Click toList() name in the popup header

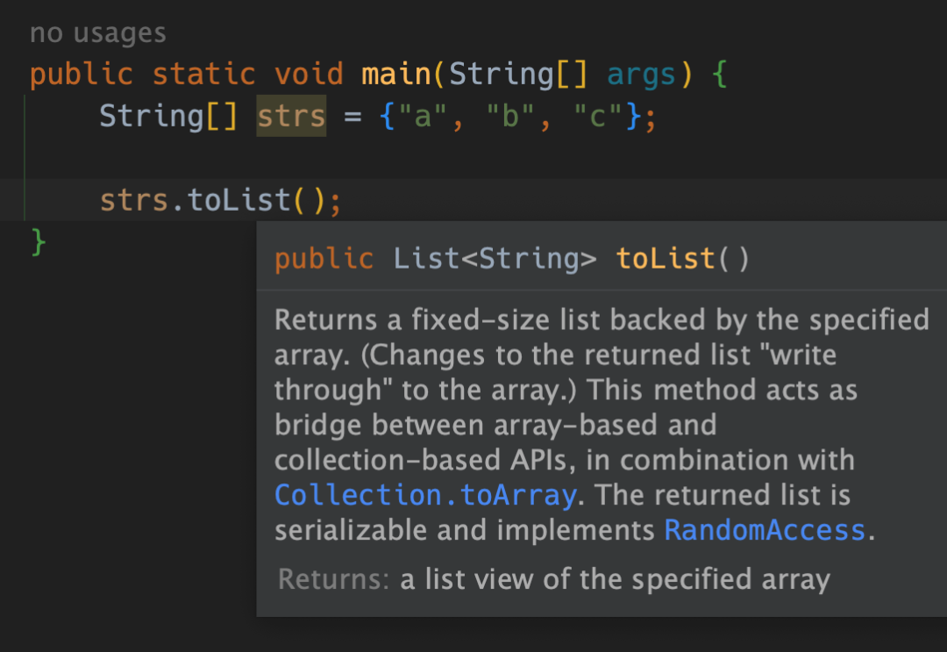tap(682, 259)
